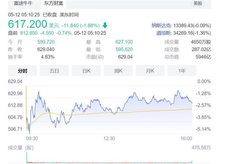Click the 美股 market badge
This screenshot has width=242, height=164.
coord(198,4)
